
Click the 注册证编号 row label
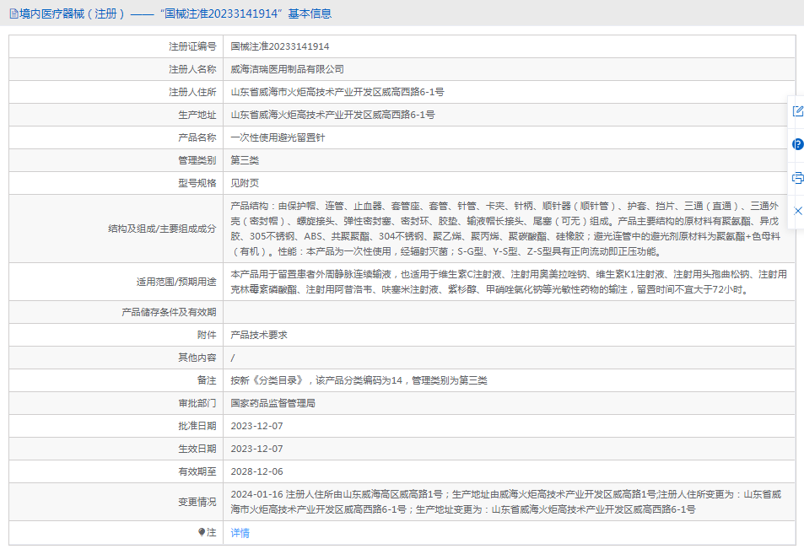tap(193, 46)
